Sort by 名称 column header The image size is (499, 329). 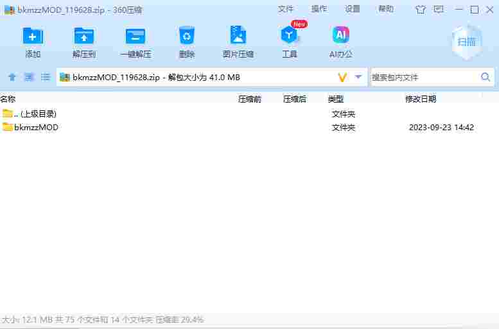click(8, 99)
